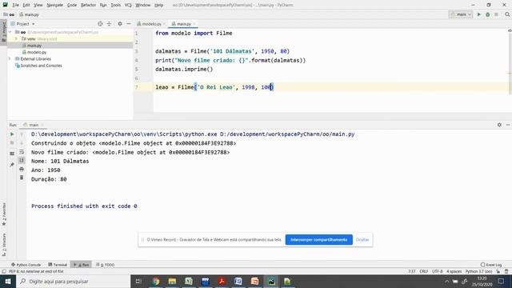Rerun main from Run panel play icon
The image size is (512, 288).
12,134
